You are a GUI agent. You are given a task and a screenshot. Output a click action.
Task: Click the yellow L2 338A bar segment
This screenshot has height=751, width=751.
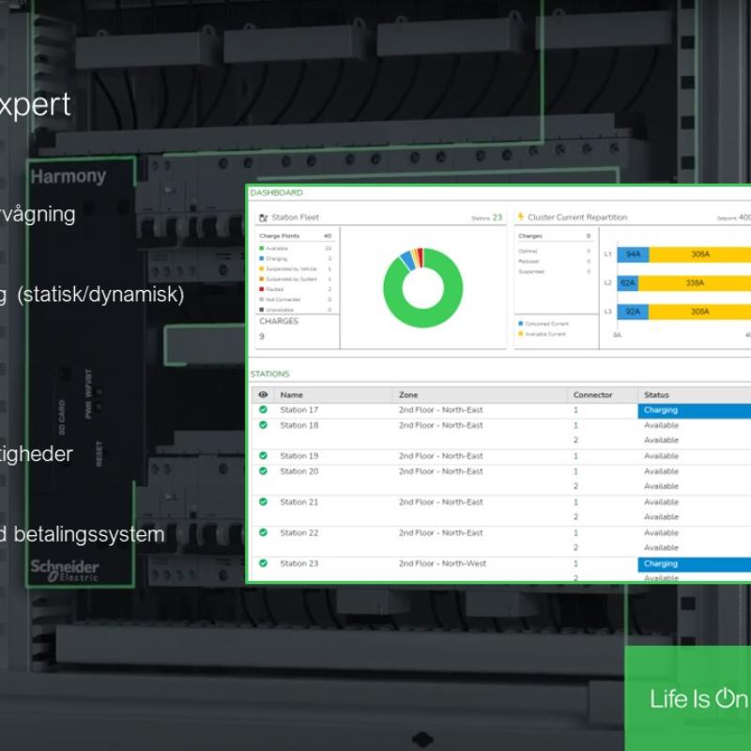tap(695, 284)
